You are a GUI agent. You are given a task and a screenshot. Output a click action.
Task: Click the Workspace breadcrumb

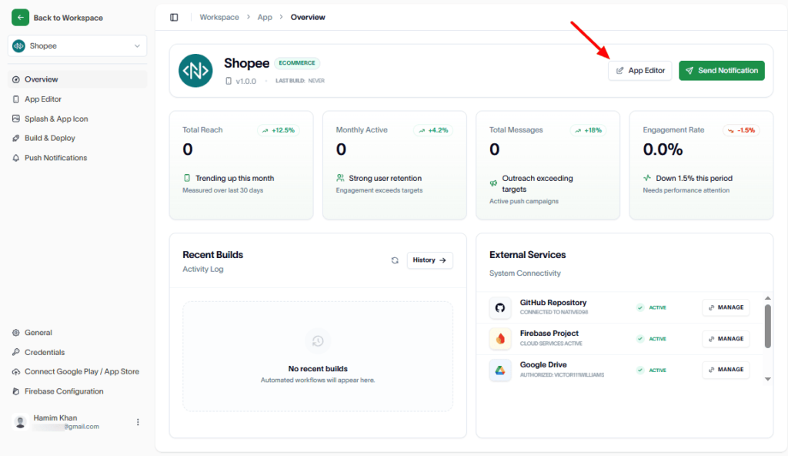point(219,17)
